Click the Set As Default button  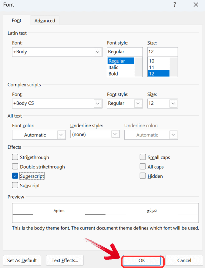pos(22,260)
